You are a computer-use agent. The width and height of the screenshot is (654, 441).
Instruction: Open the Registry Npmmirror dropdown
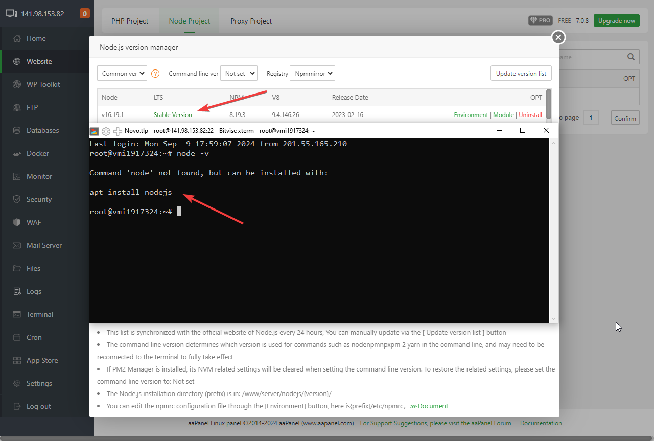312,74
